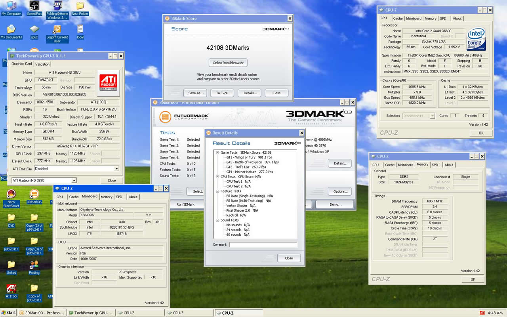Open the local text file icon
The width and height of the screenshot is (507, 317).
pyautogui.click(x=80, y=32)
